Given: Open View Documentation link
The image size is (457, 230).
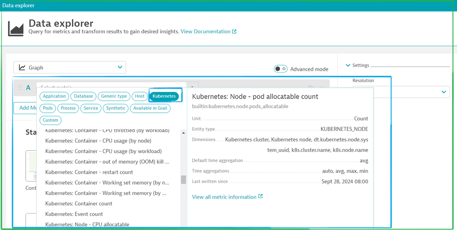Looking at the screenshot, I should pyautogui.click(x=205, y=32).
